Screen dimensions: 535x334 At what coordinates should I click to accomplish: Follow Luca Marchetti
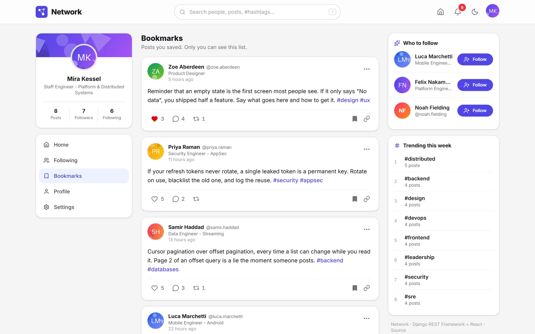tap(475, 59)
